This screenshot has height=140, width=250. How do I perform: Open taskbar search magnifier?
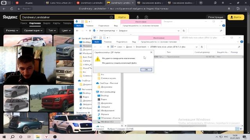tap(12, 137)
